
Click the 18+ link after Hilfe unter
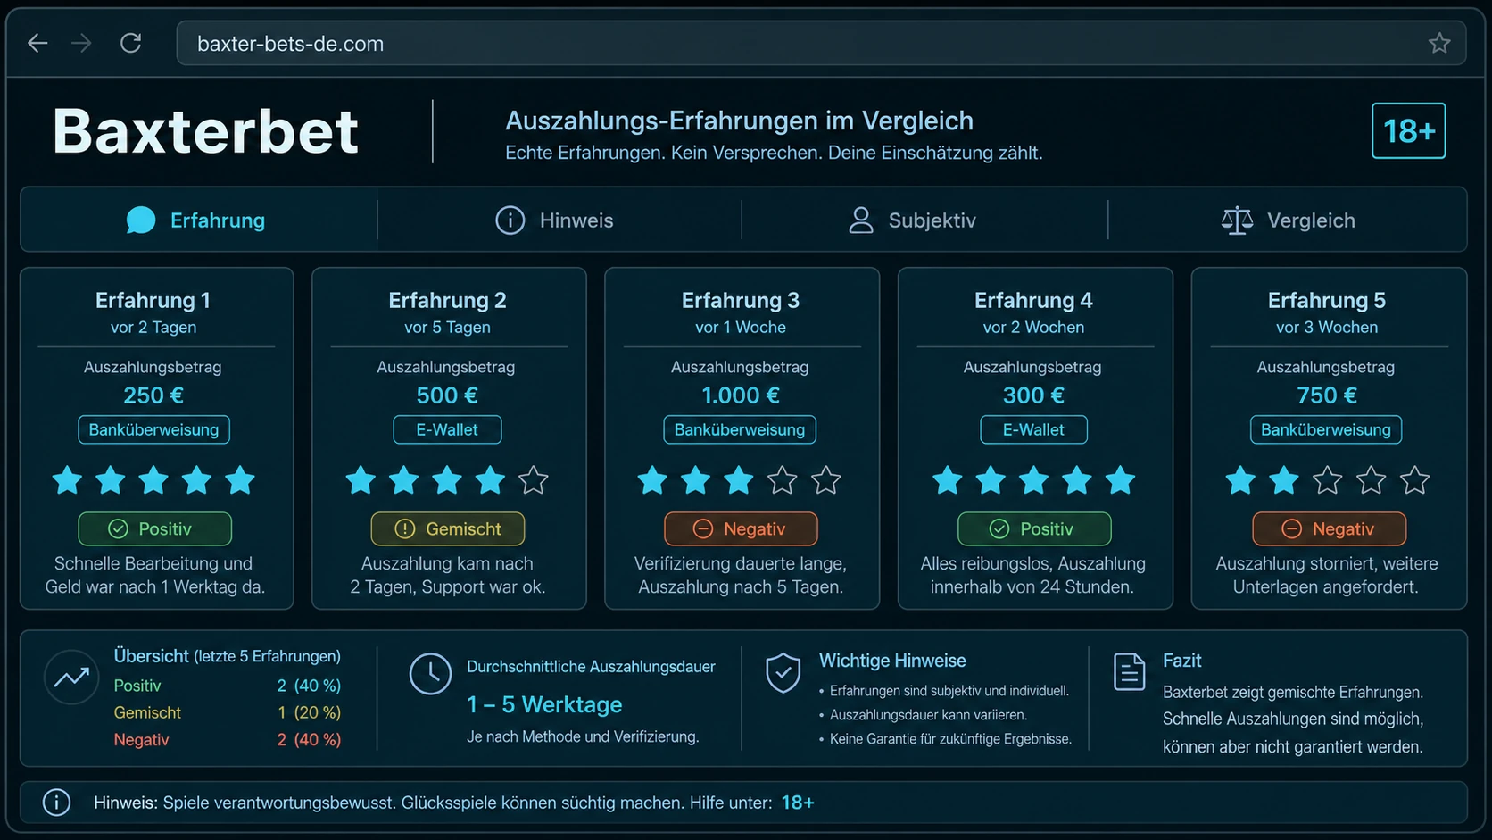(x=798, y=803)
